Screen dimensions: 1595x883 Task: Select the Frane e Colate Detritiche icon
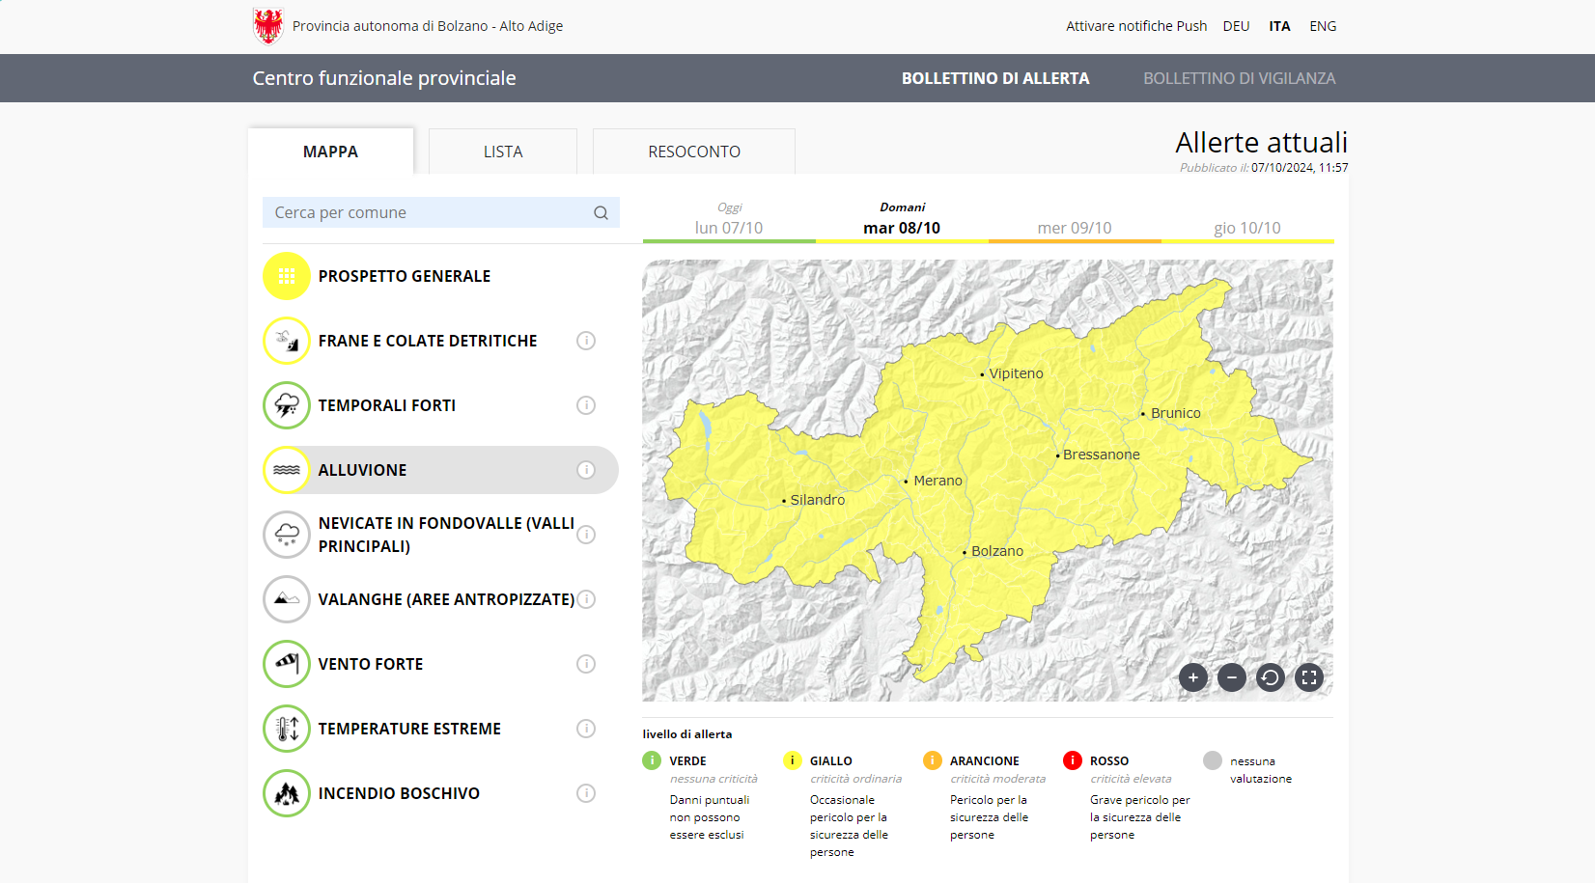(x=287, y=341)
